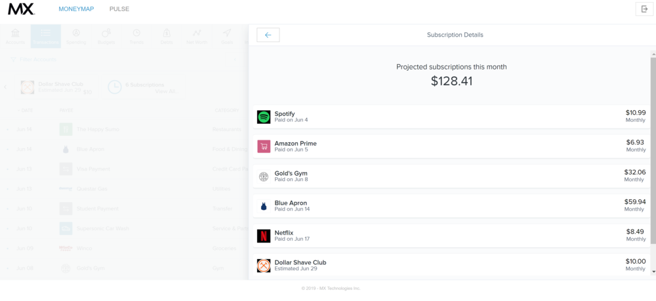Click the Blue Apron icon in transactions table
This screenshot has height=301, width=656.
66,150
